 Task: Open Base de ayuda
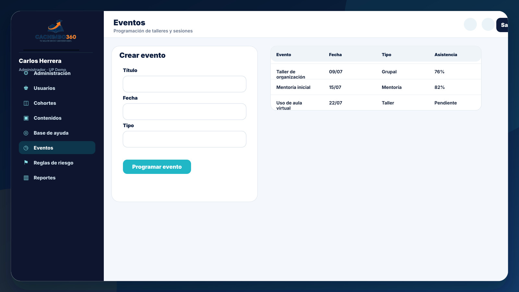[x=57, y=133]
